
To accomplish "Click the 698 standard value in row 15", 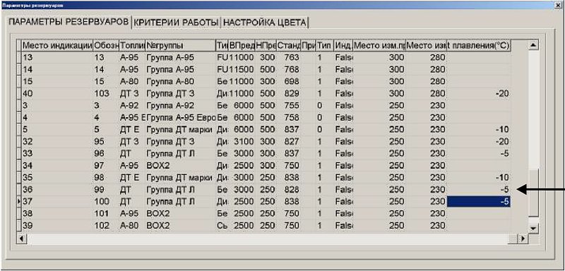I will [x=289, y=81].
